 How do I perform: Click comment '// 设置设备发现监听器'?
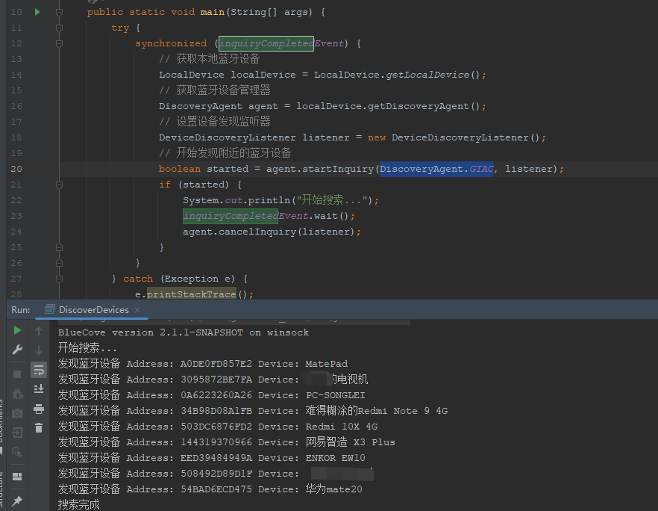(x=214, y=122)
